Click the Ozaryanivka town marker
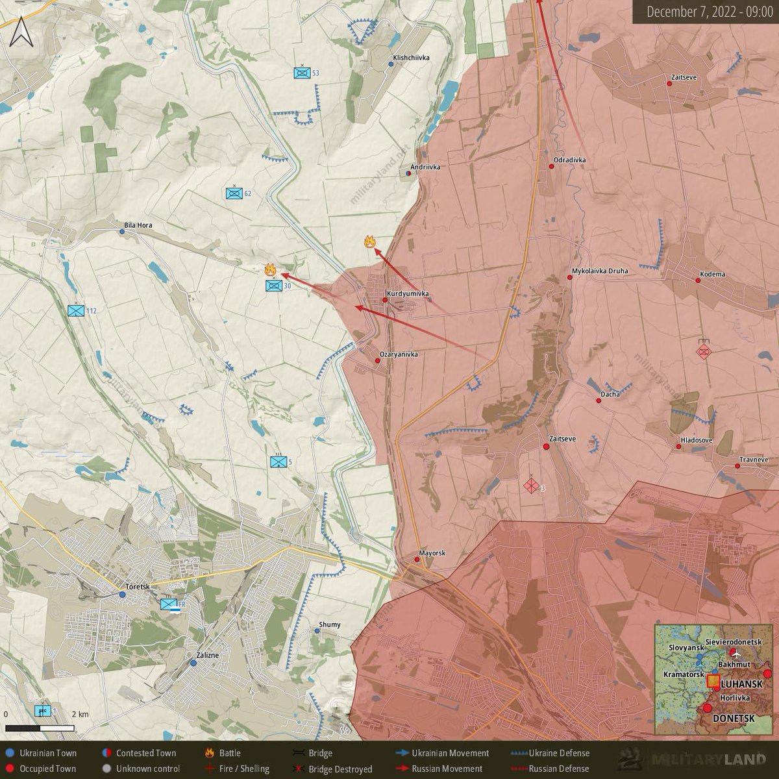This screenshot has height=779, width=779. (x=377, y=360)
